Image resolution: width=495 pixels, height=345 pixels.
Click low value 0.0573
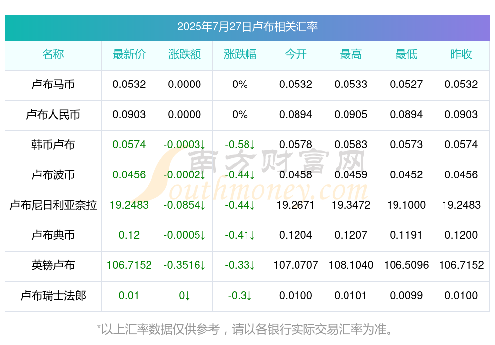pos(406,145)
